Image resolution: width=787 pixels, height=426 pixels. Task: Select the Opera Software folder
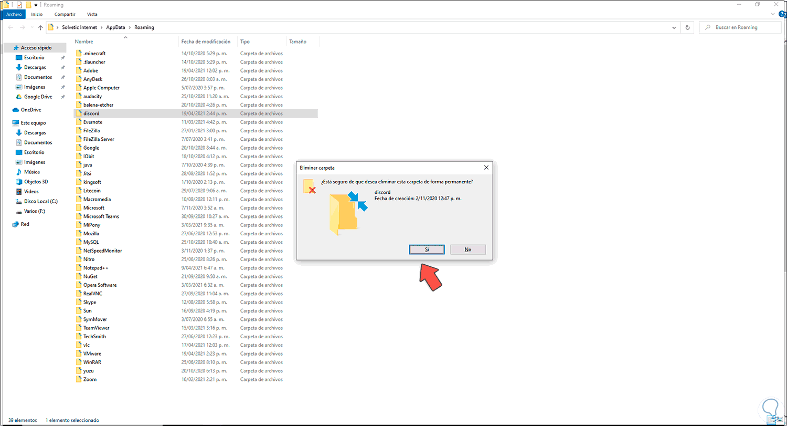point(196,285)
